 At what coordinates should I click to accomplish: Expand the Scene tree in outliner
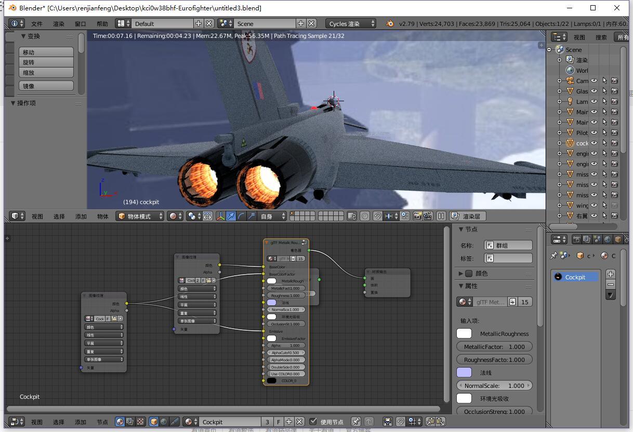tap(549, 49)
